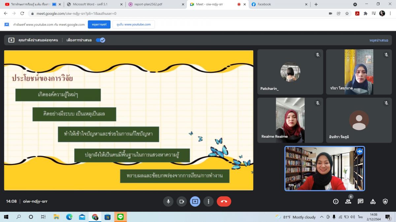Screen dimensions: 396x222
Task: Open the chat messages panel
Action: click(360, 201)
